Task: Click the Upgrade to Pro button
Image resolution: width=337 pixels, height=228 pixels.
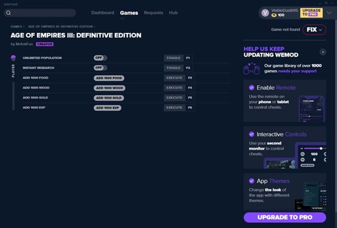Action: pyautogui.click(x=285, y=217)
